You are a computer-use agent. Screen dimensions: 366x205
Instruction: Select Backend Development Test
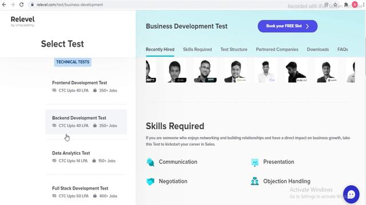[86, 121]
